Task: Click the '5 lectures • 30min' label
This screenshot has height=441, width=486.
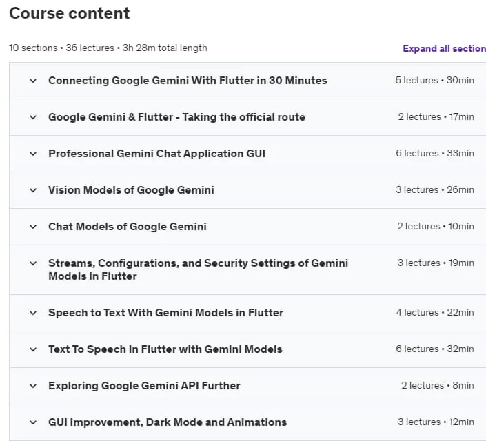Action: click(x=435, y=80)
